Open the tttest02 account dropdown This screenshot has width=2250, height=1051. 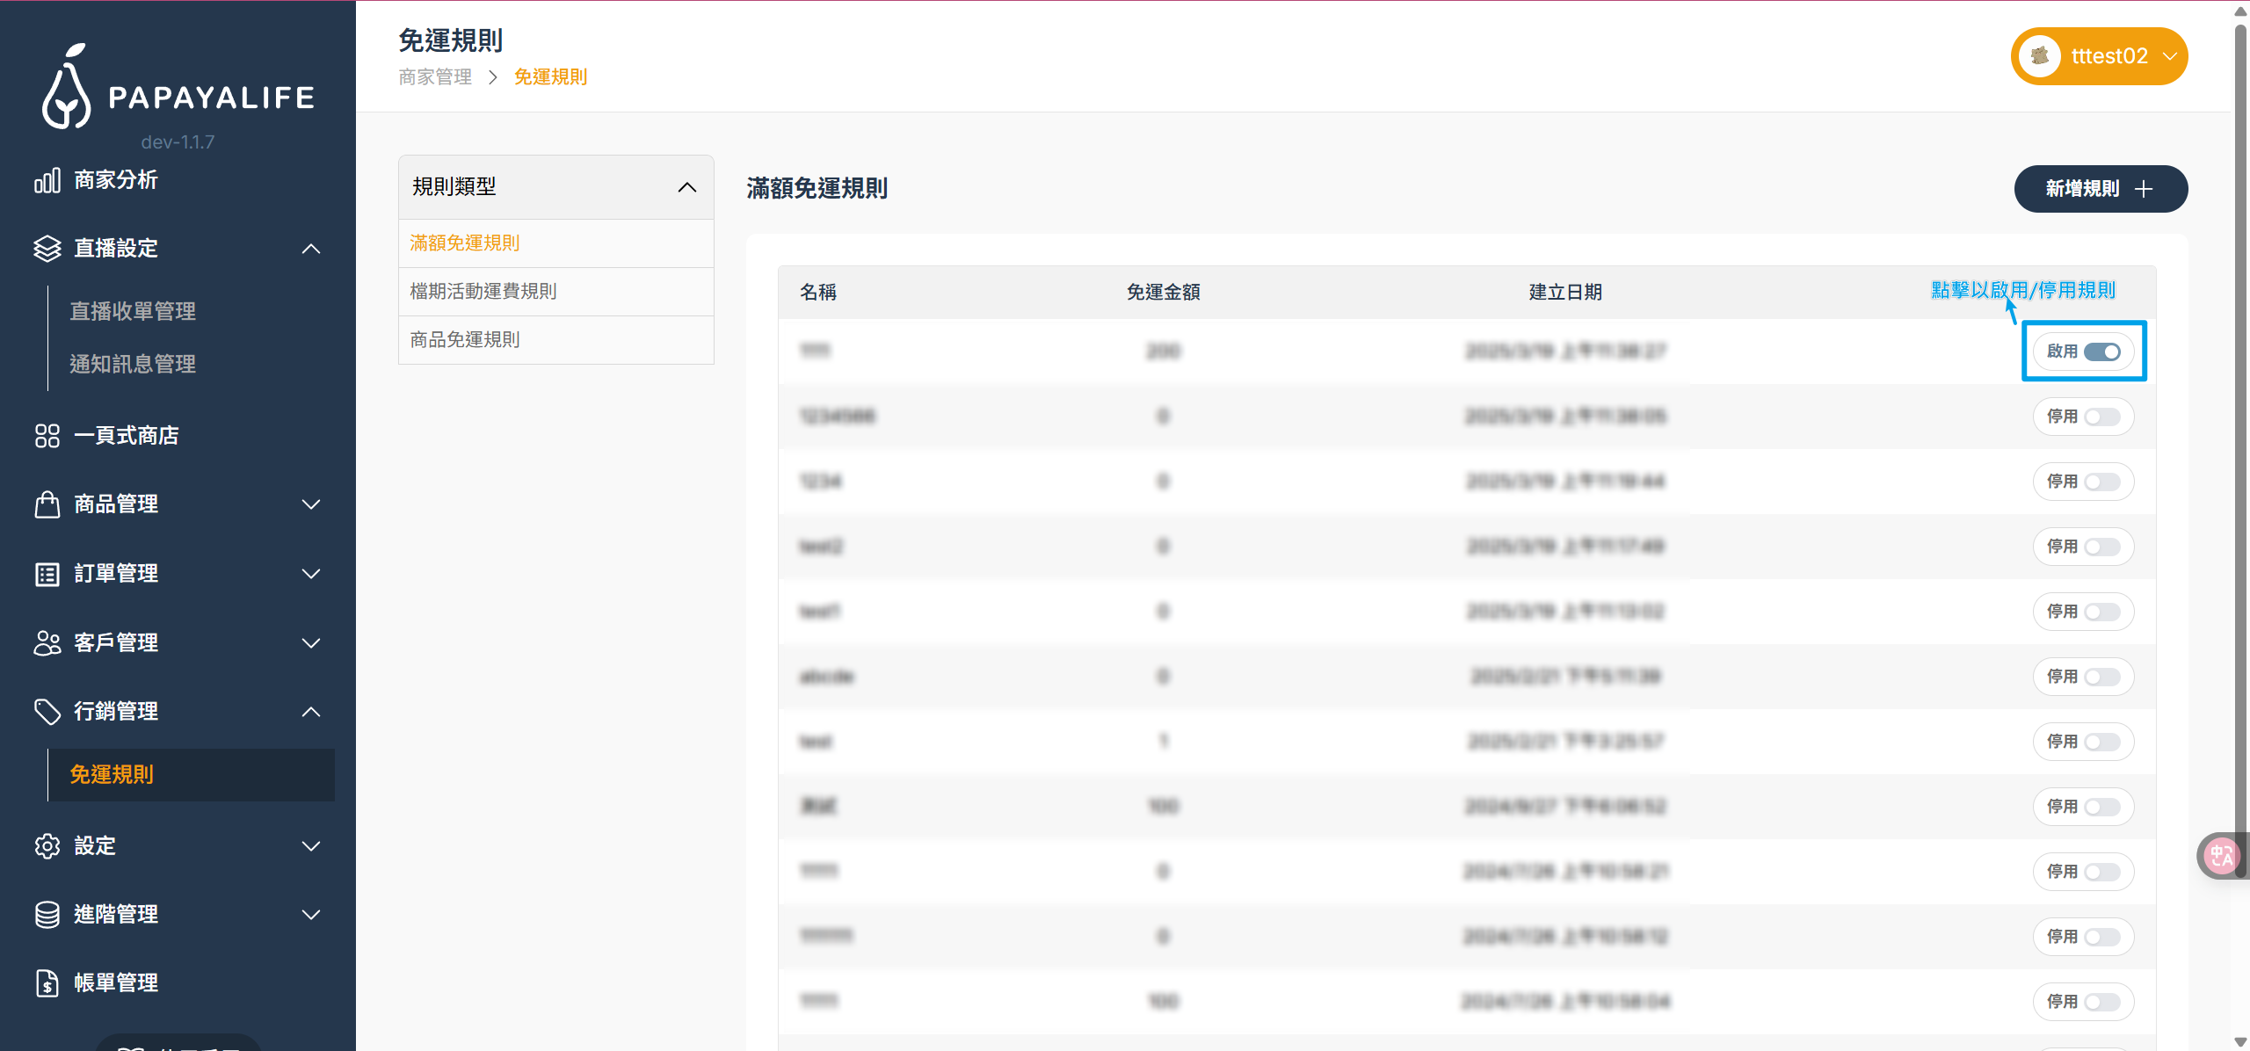click(x=2100, y=55)
